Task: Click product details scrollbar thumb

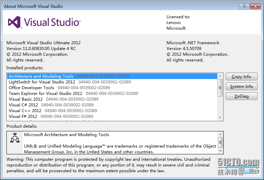Action: [220, 142]
